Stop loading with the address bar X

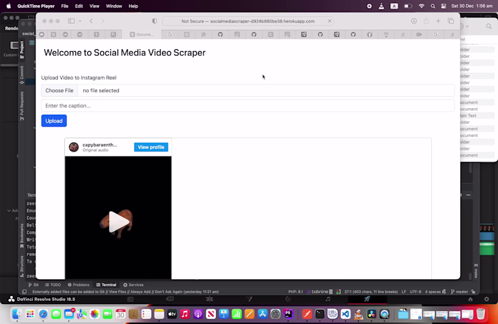pos(330,21)
